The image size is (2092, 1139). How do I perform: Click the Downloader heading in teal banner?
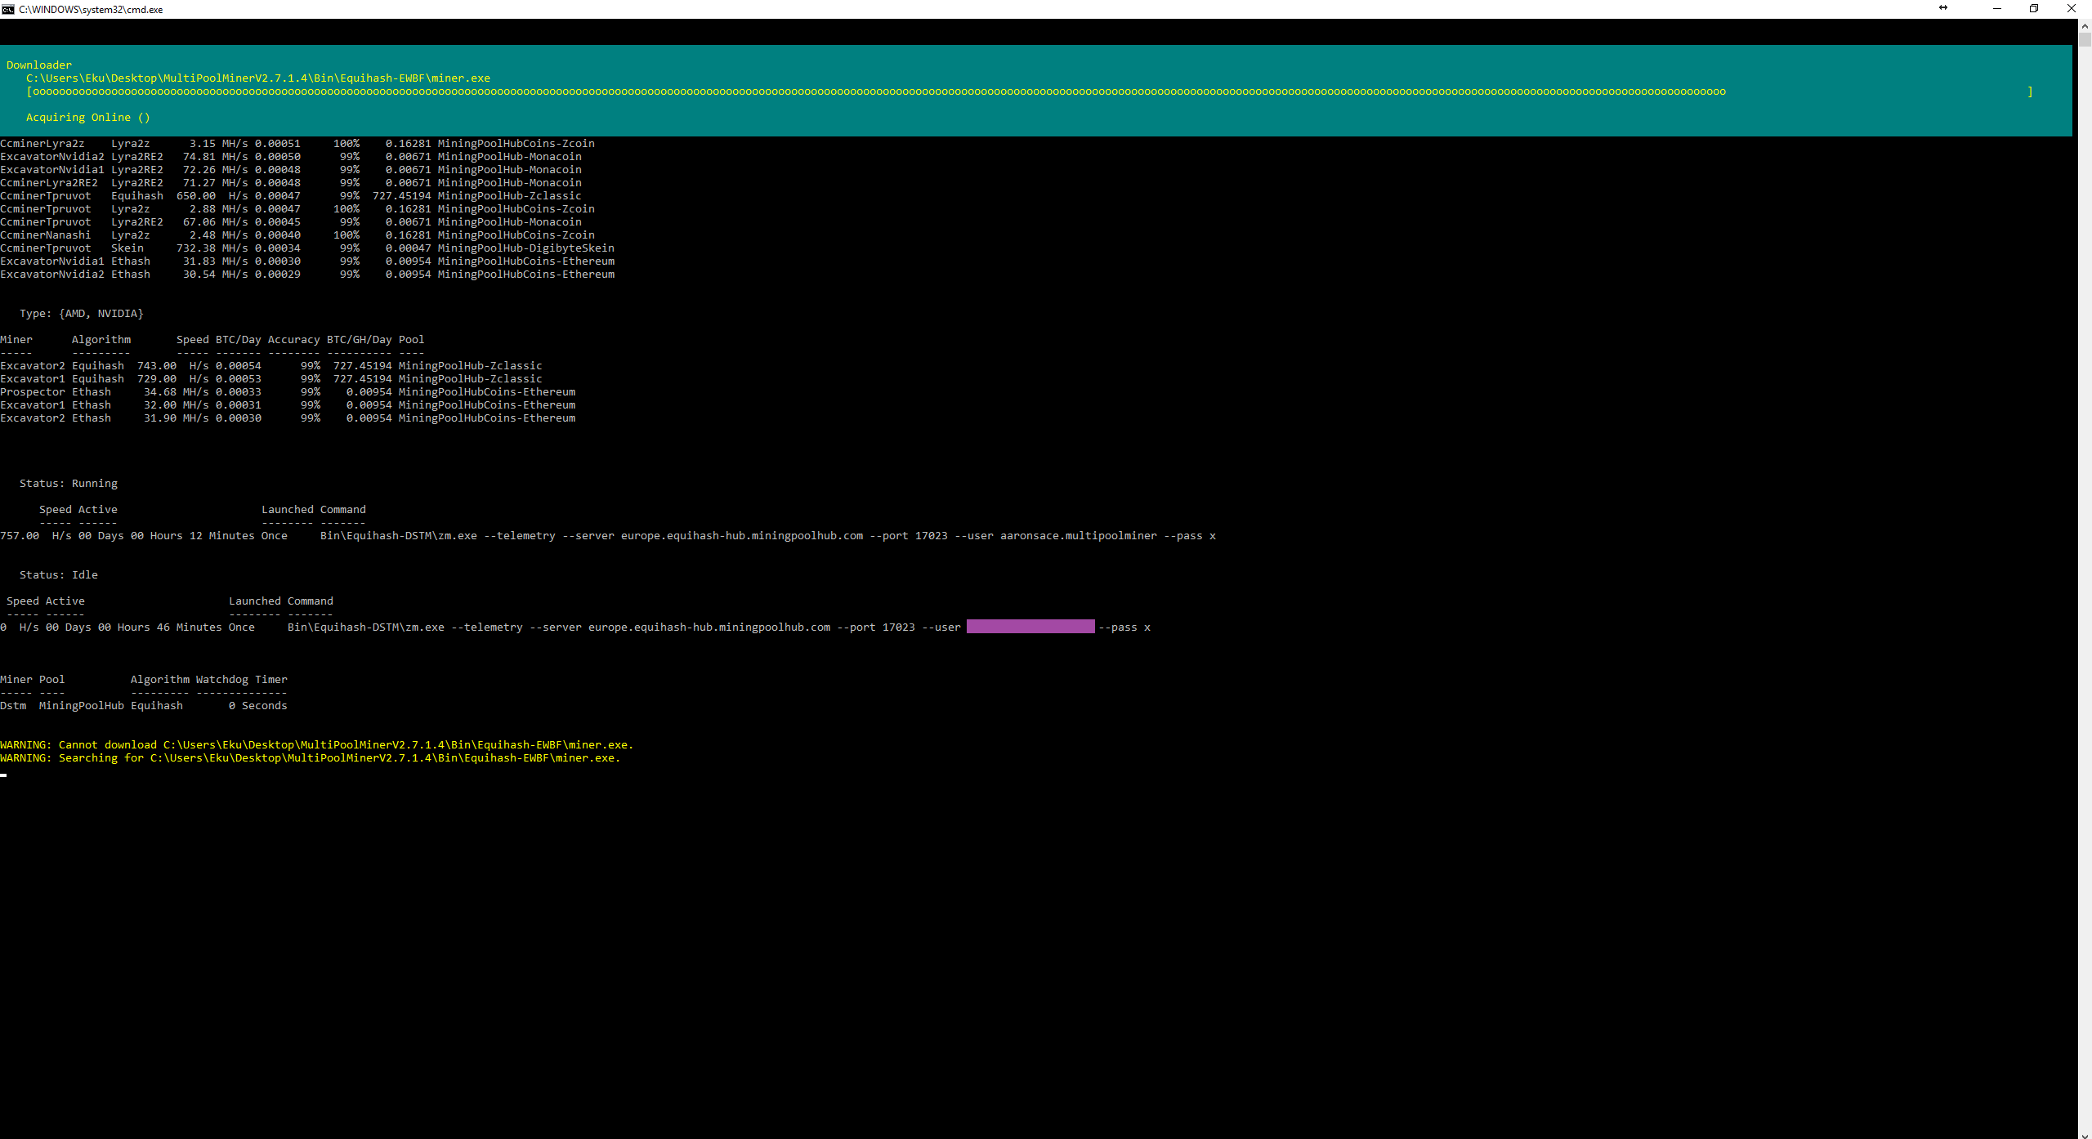[x=39, y=65]
